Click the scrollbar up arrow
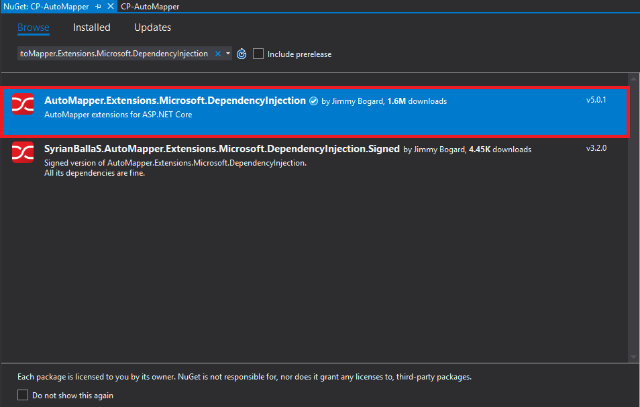 633,78
